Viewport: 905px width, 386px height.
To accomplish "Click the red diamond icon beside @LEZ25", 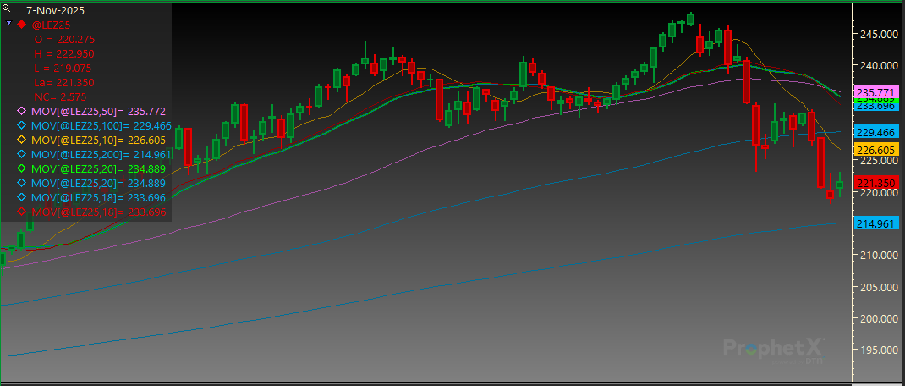I will (22, 25).
